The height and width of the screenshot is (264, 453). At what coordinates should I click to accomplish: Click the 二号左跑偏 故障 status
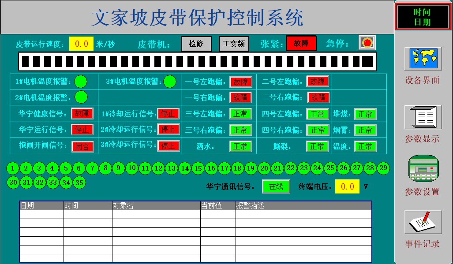[x=318, y=82]
